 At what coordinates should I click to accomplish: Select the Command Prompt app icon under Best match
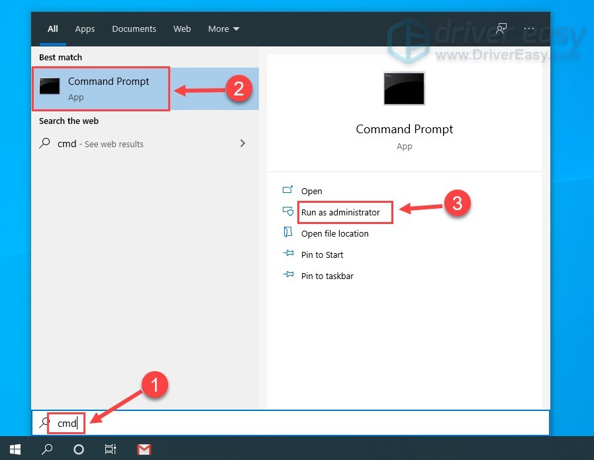coord(49,87)
